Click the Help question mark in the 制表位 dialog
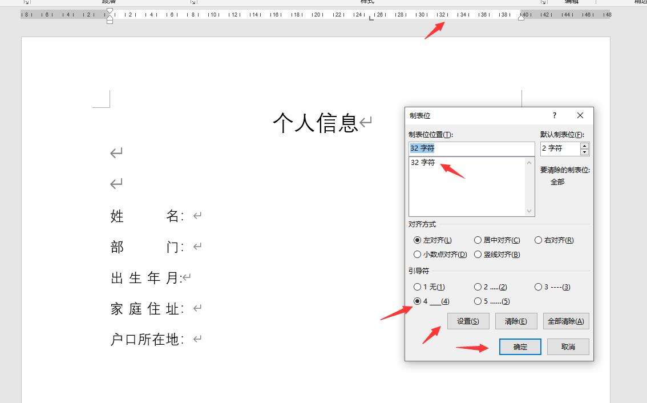 [554, 115]
